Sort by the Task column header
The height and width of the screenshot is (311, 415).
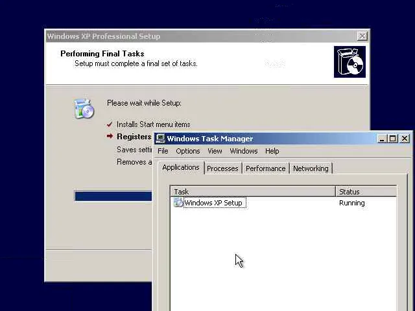[253, 192]
